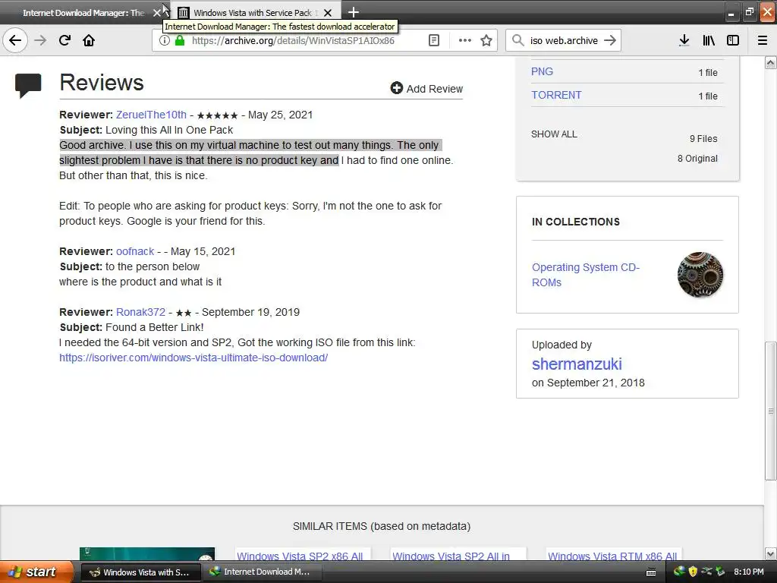Reload the current page

(x=64, y=40)
